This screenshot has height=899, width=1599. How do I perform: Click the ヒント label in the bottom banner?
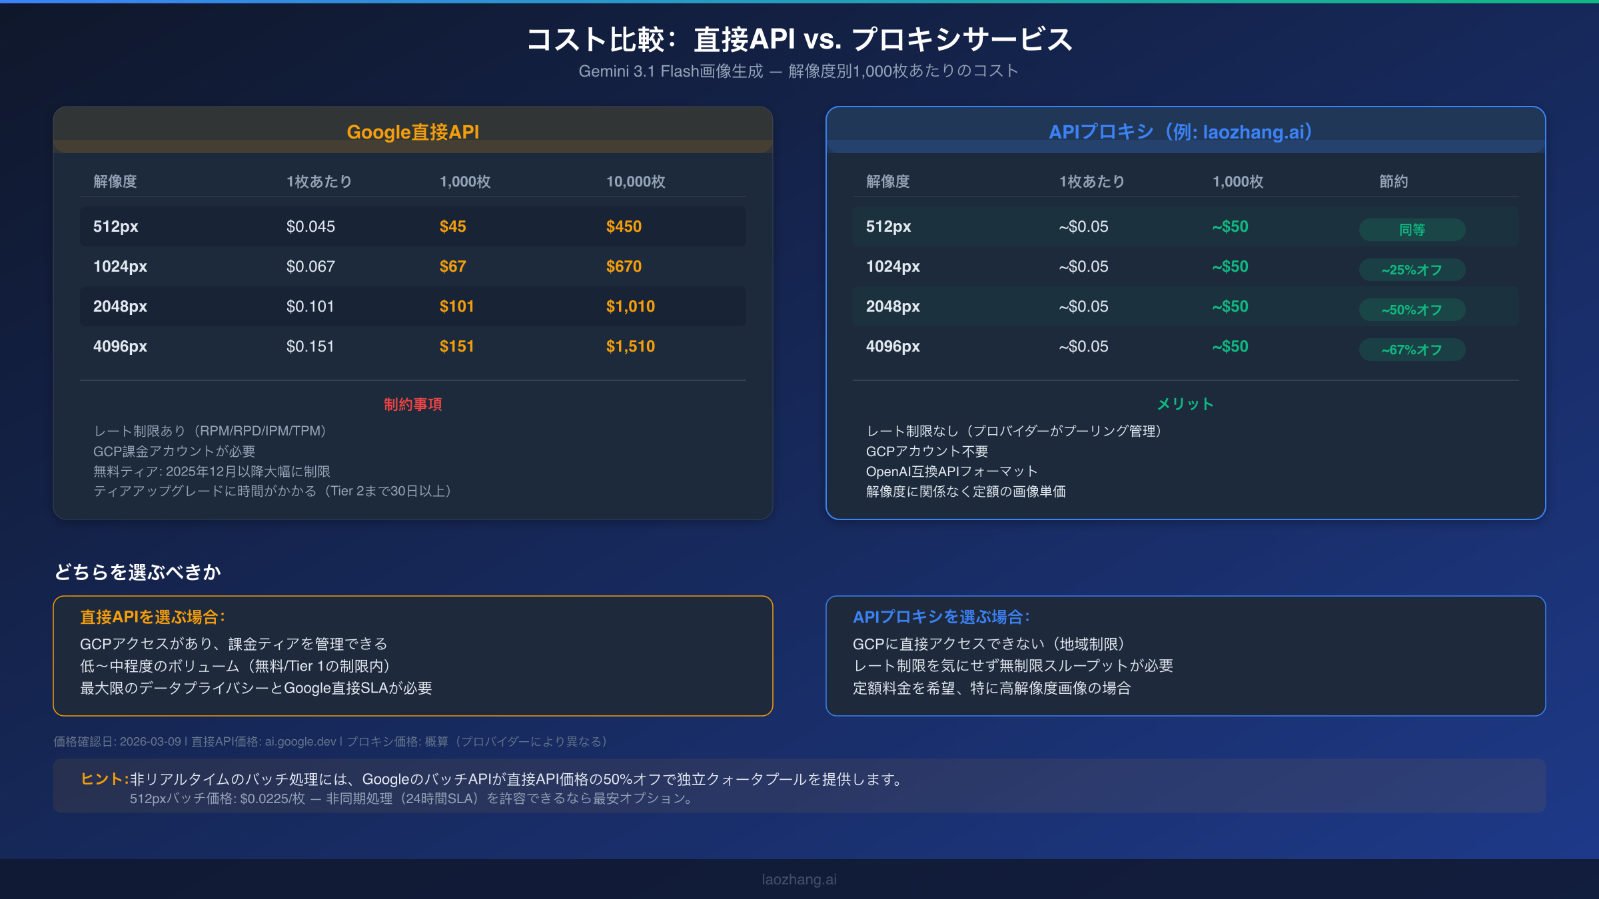[x=103, y=778]
